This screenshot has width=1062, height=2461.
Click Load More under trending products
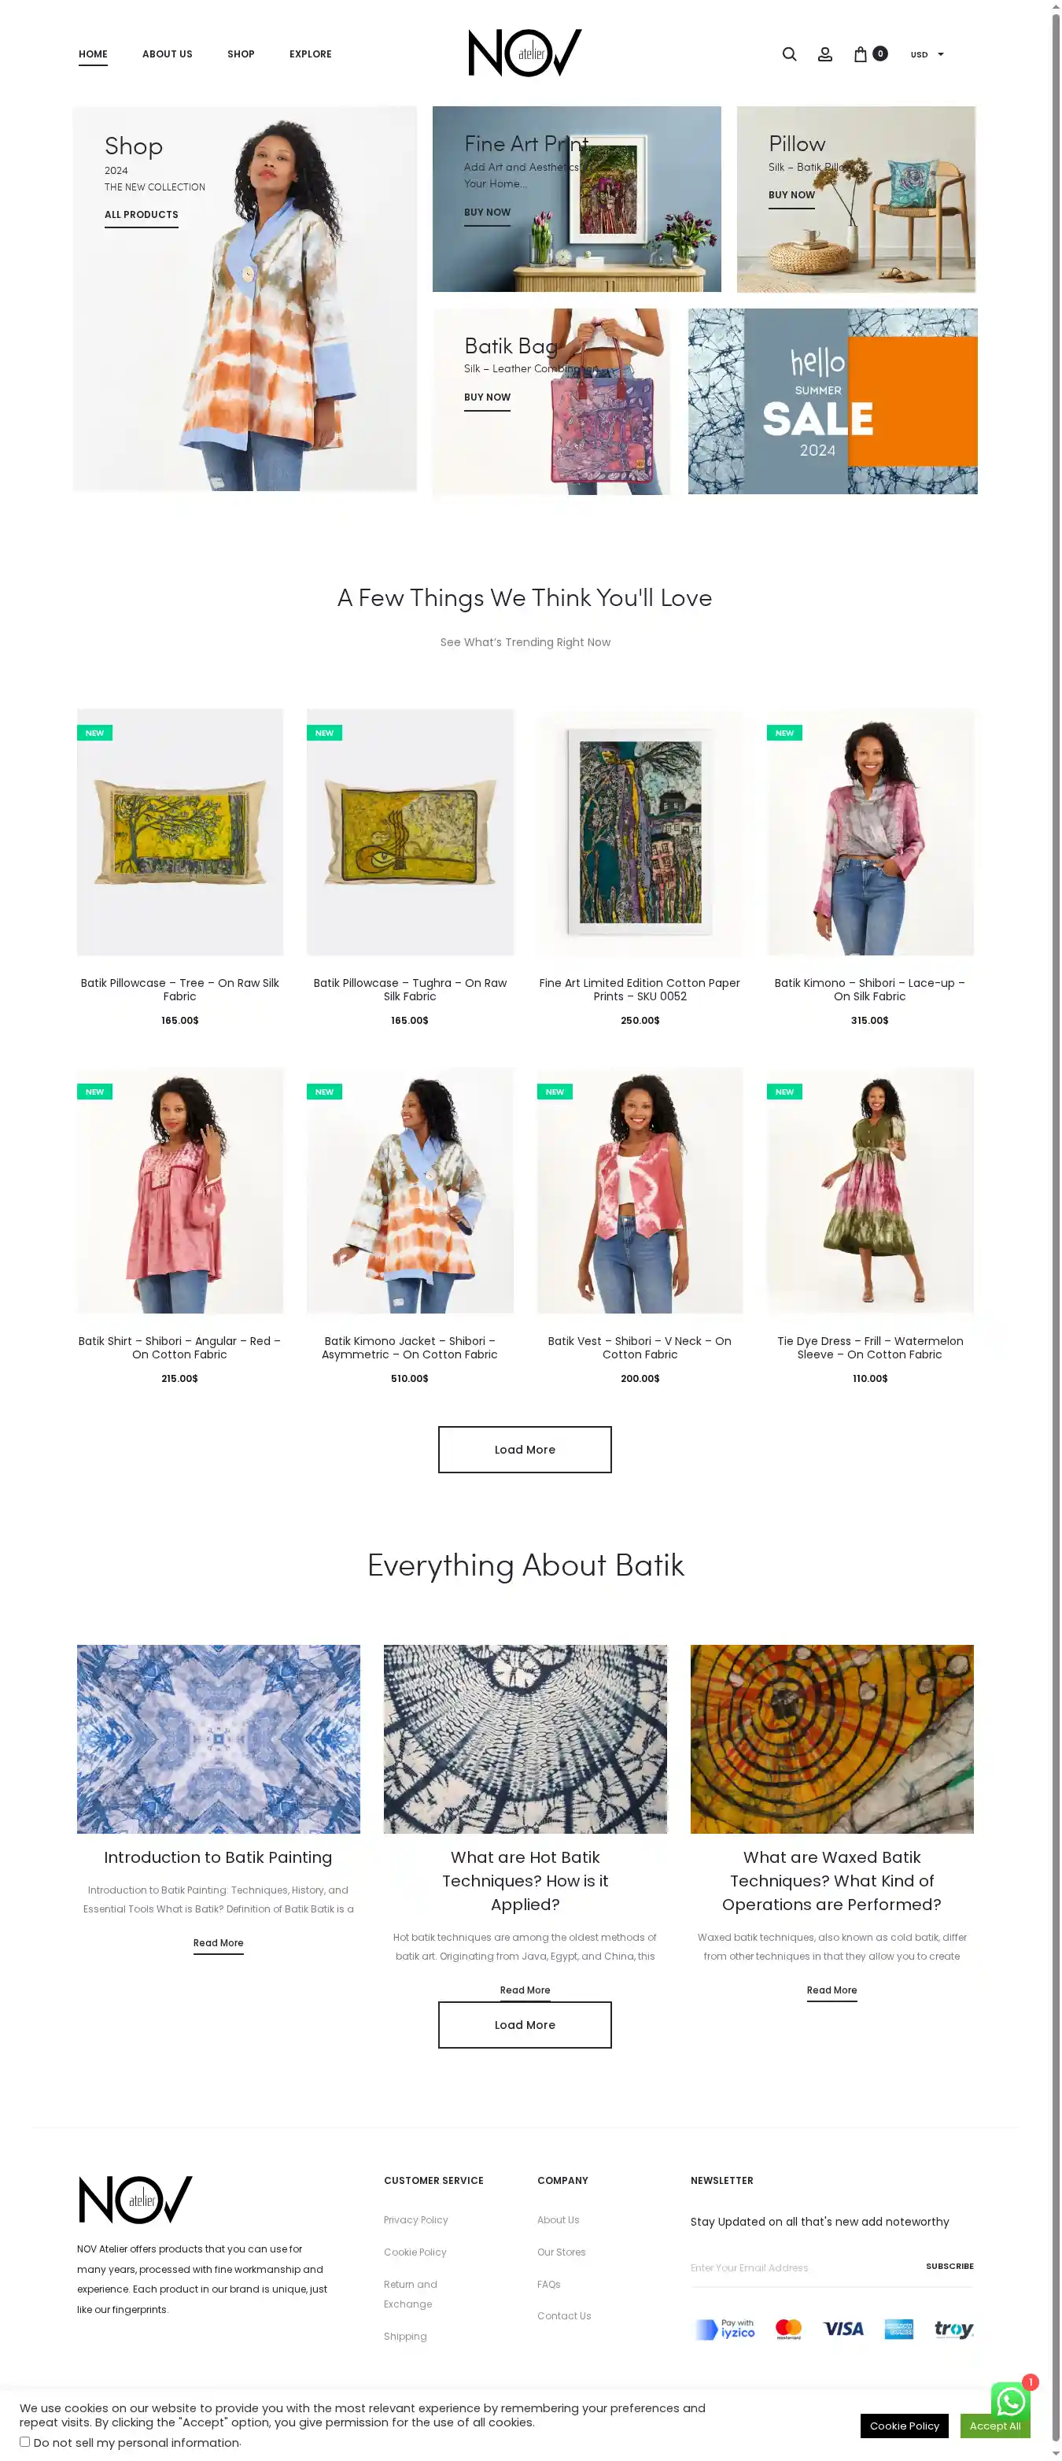525,1449
